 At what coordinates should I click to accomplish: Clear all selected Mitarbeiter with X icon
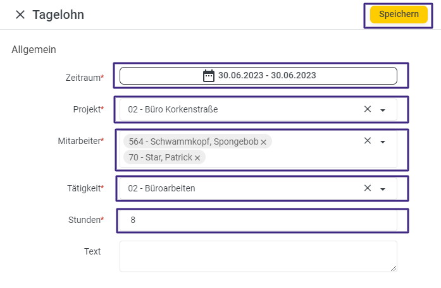(368, 141)
